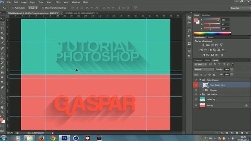Select the Green Bg layer thumbnail
251x141 pixels.
202,99
